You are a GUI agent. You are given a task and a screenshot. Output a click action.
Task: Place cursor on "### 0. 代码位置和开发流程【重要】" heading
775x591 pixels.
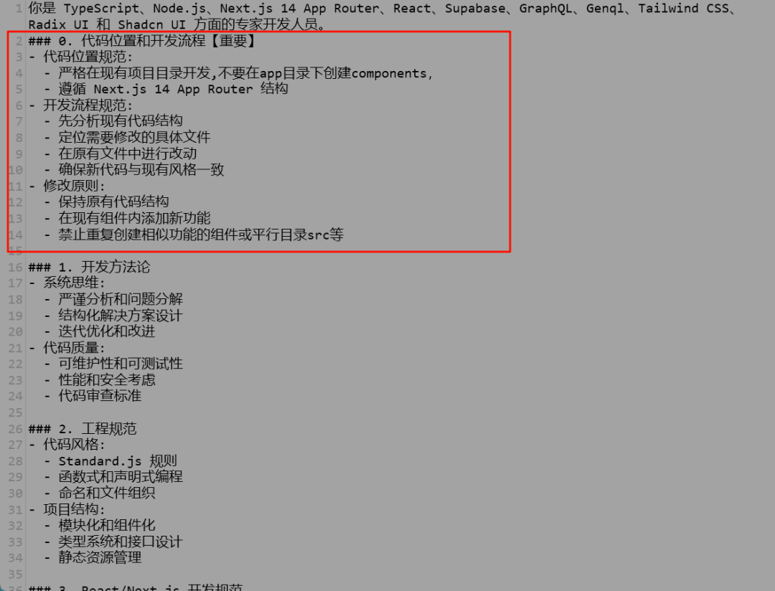[142, 41]
